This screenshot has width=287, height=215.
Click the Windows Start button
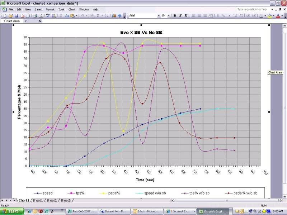12,211
